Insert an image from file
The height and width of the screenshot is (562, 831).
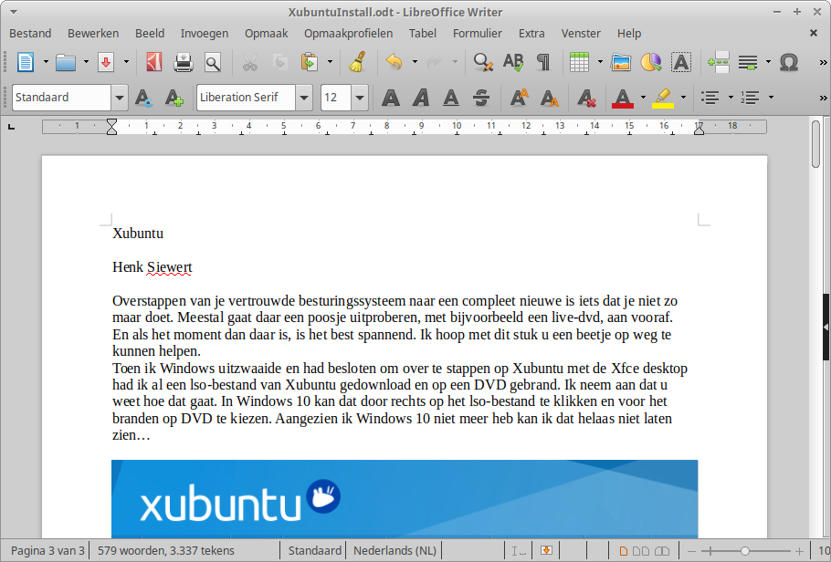(621, 63)
